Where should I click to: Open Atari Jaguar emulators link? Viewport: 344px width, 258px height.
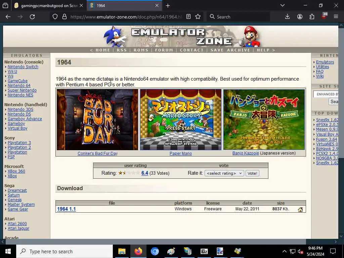18,228
